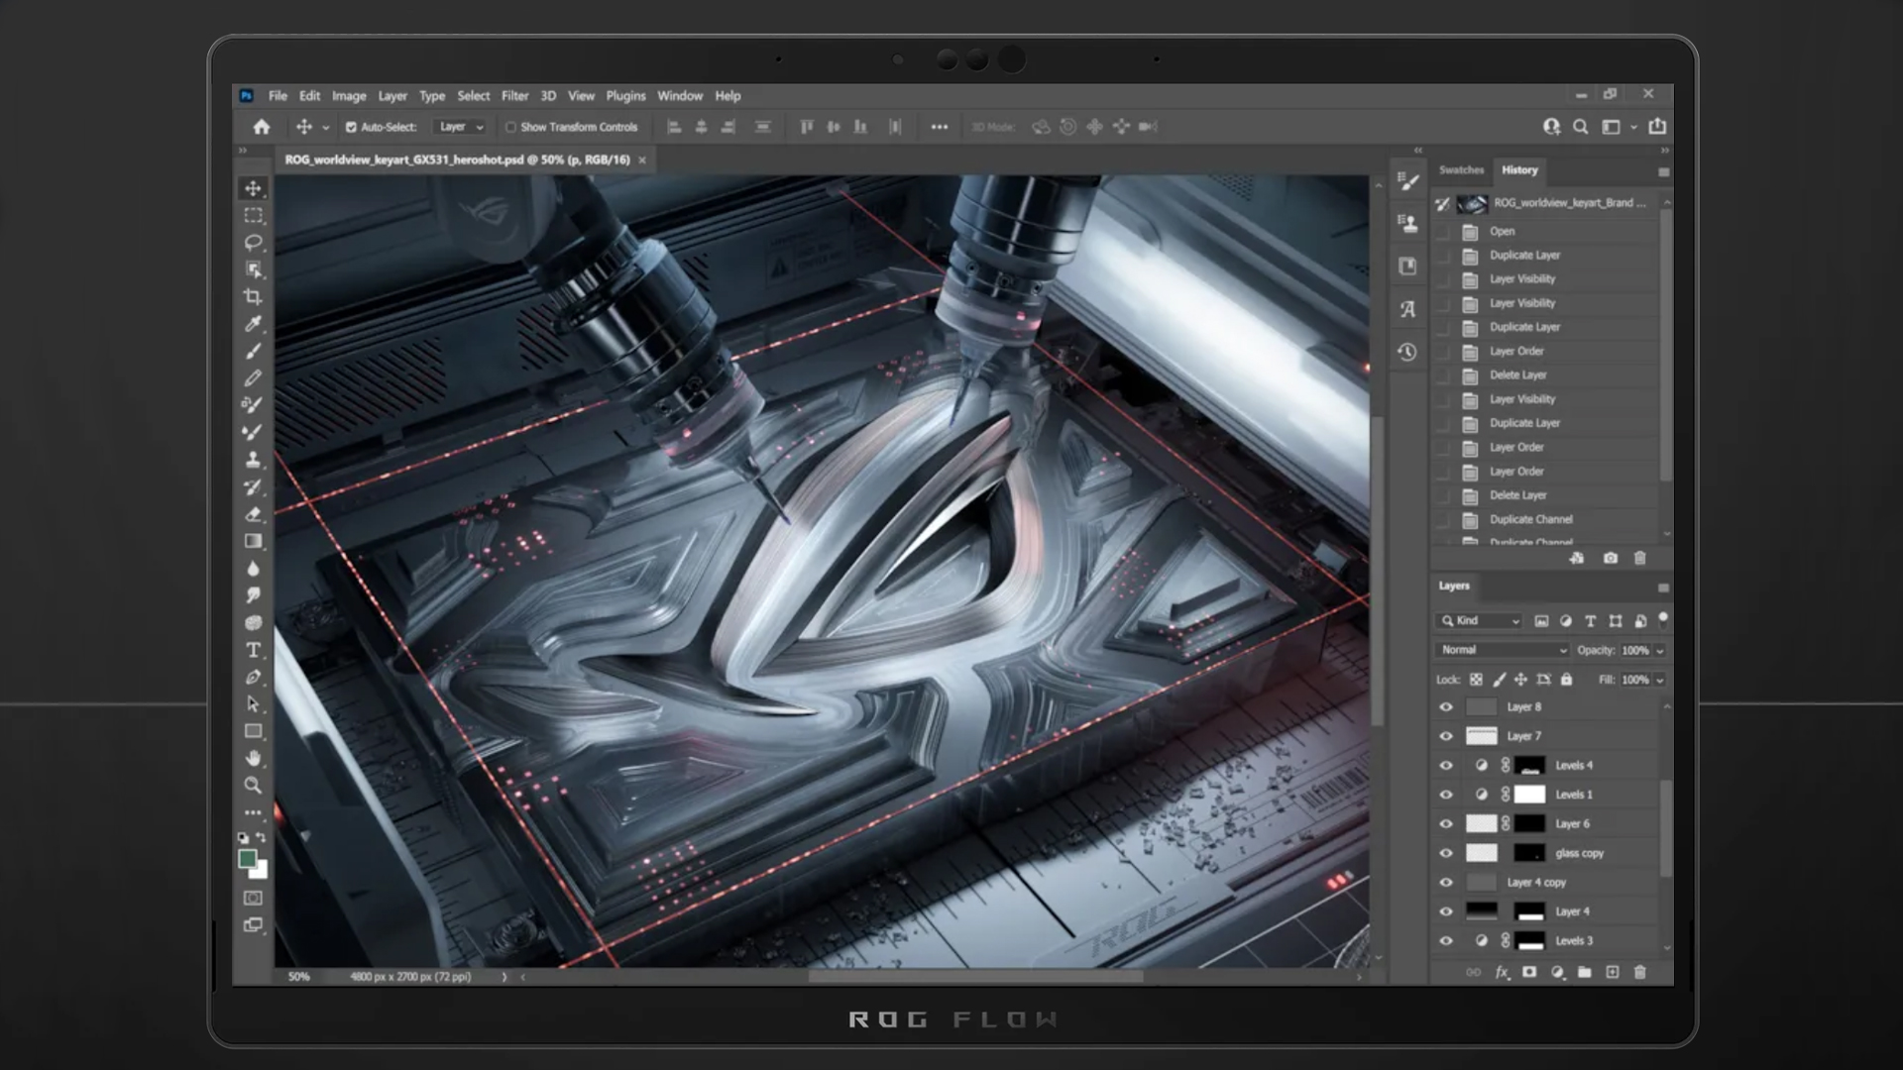Choose the Horizontal Type tool

[254, 650]
